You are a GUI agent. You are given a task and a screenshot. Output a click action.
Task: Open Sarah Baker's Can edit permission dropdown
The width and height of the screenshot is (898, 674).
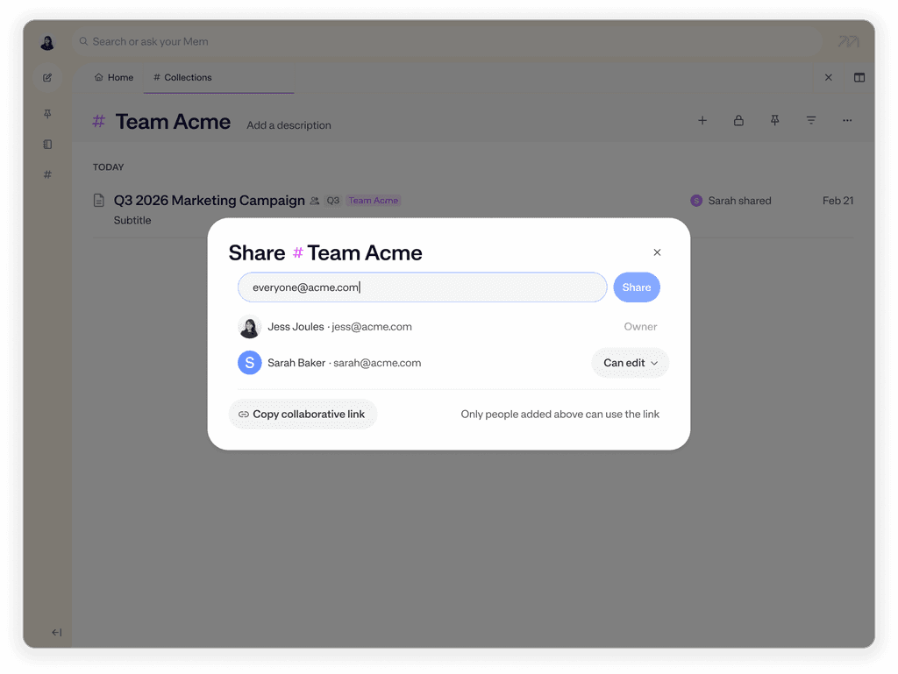pyautogui.click(x=630, y=363)
